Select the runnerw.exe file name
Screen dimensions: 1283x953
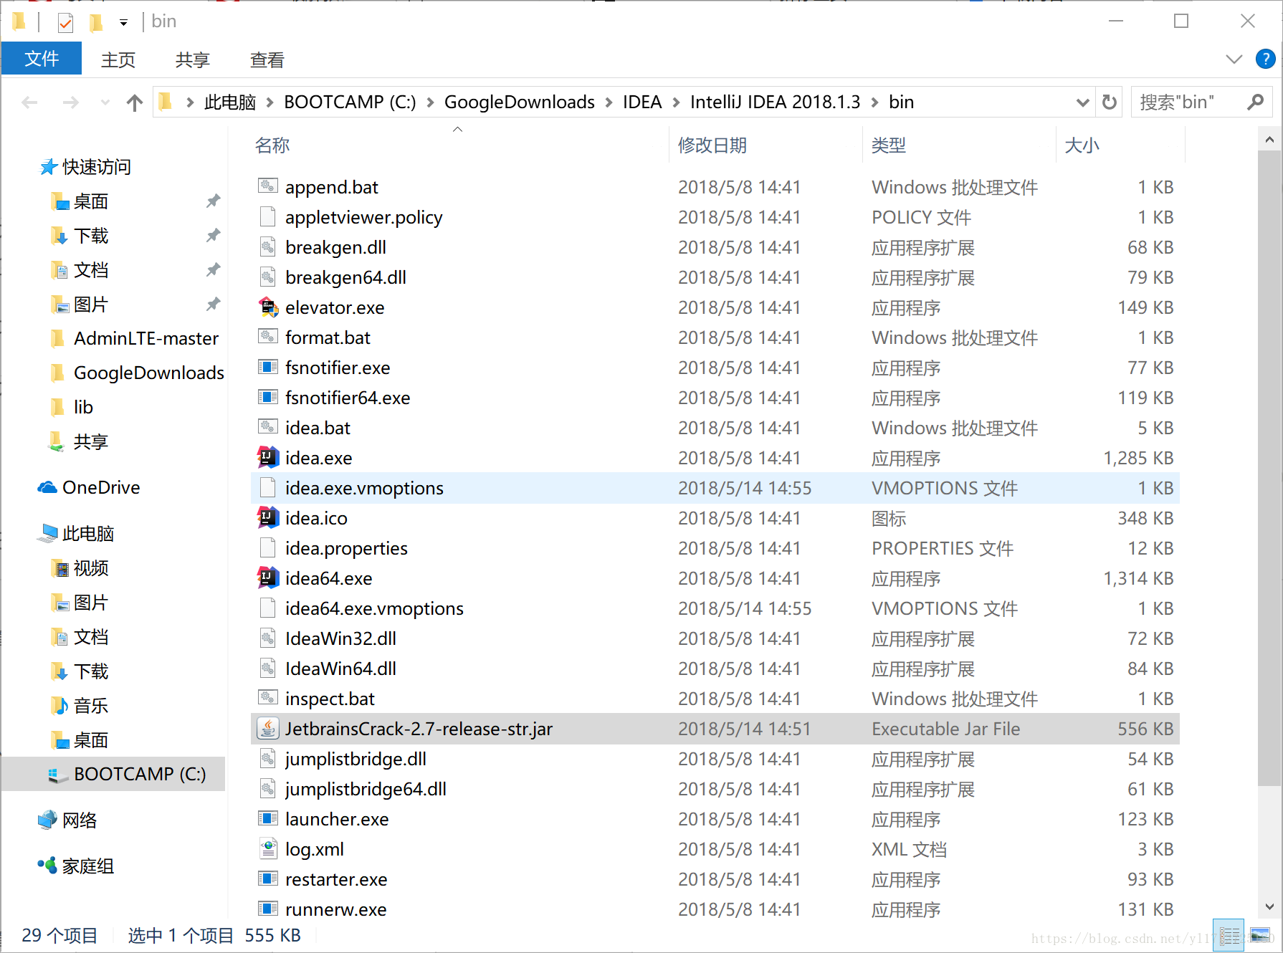(x=335, y=909)
